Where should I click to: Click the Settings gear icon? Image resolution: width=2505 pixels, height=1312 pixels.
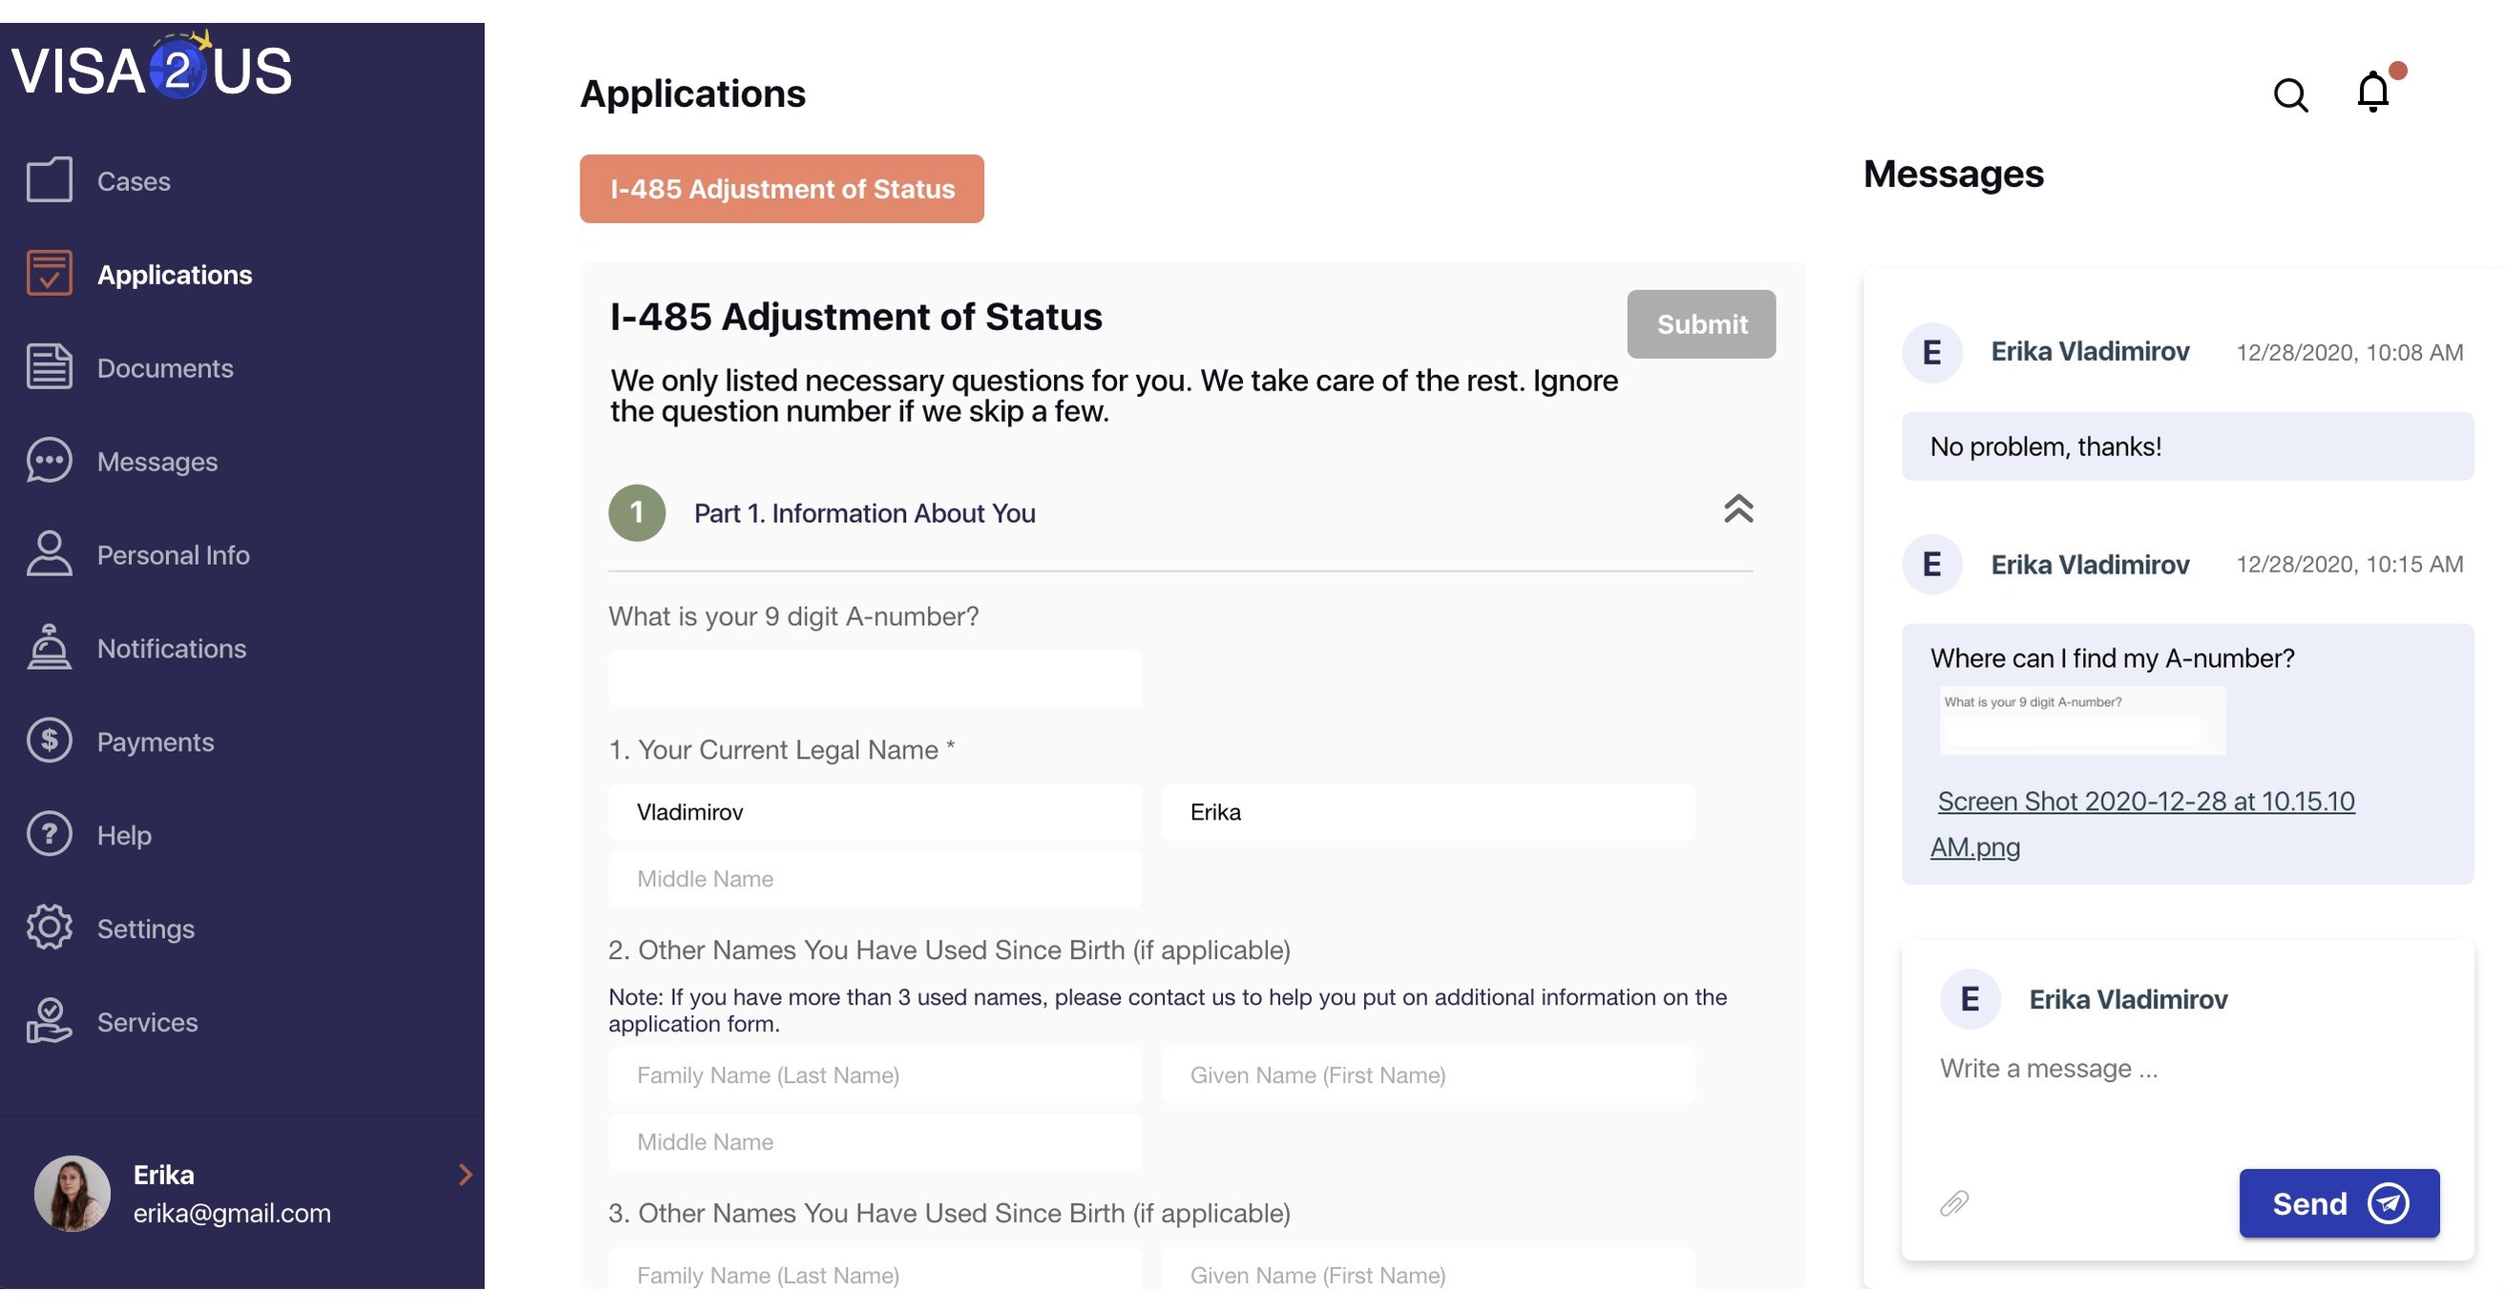[49, 927]
